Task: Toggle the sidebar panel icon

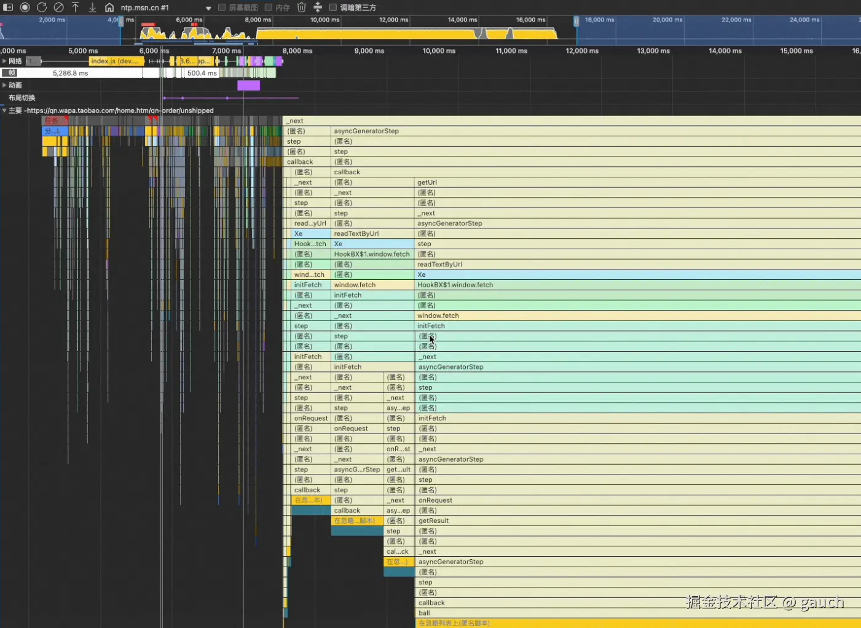Action: point(8,7)
